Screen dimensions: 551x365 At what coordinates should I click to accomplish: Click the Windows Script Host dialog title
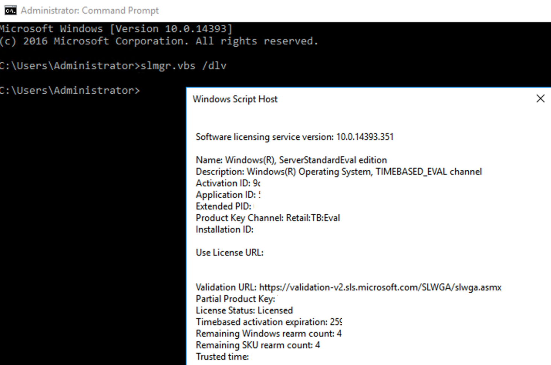[235, 99]
